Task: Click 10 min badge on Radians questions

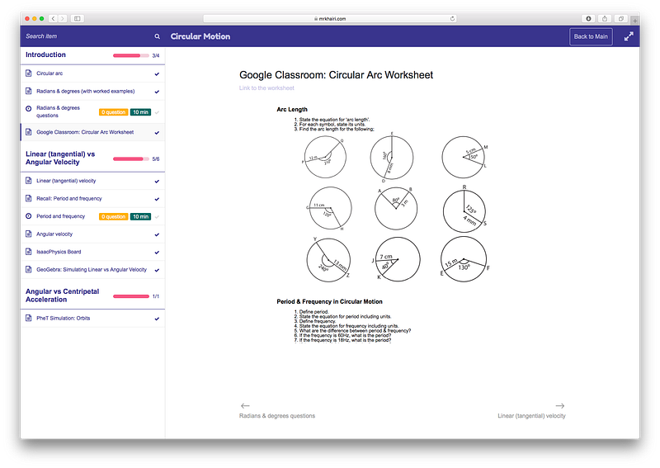Action: [x=140, y=112]
